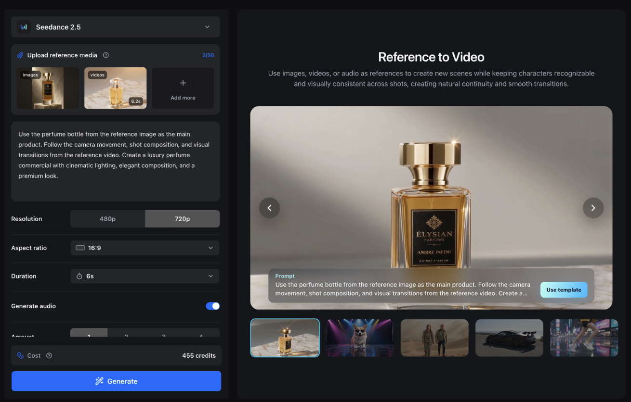Expand the Aspect ratio 16:9 dropdown
The height and width of the screenshot is (402, 631).
pos(145,248)
